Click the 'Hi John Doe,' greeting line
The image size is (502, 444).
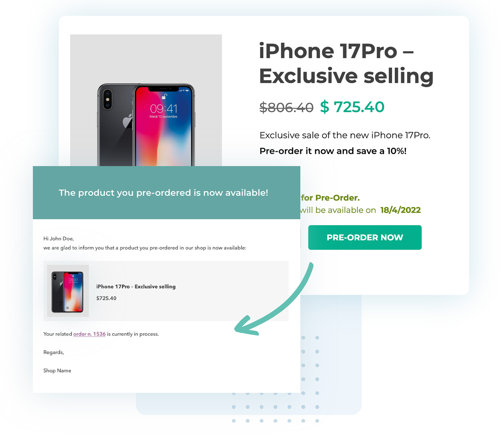[x=59, y=238]
